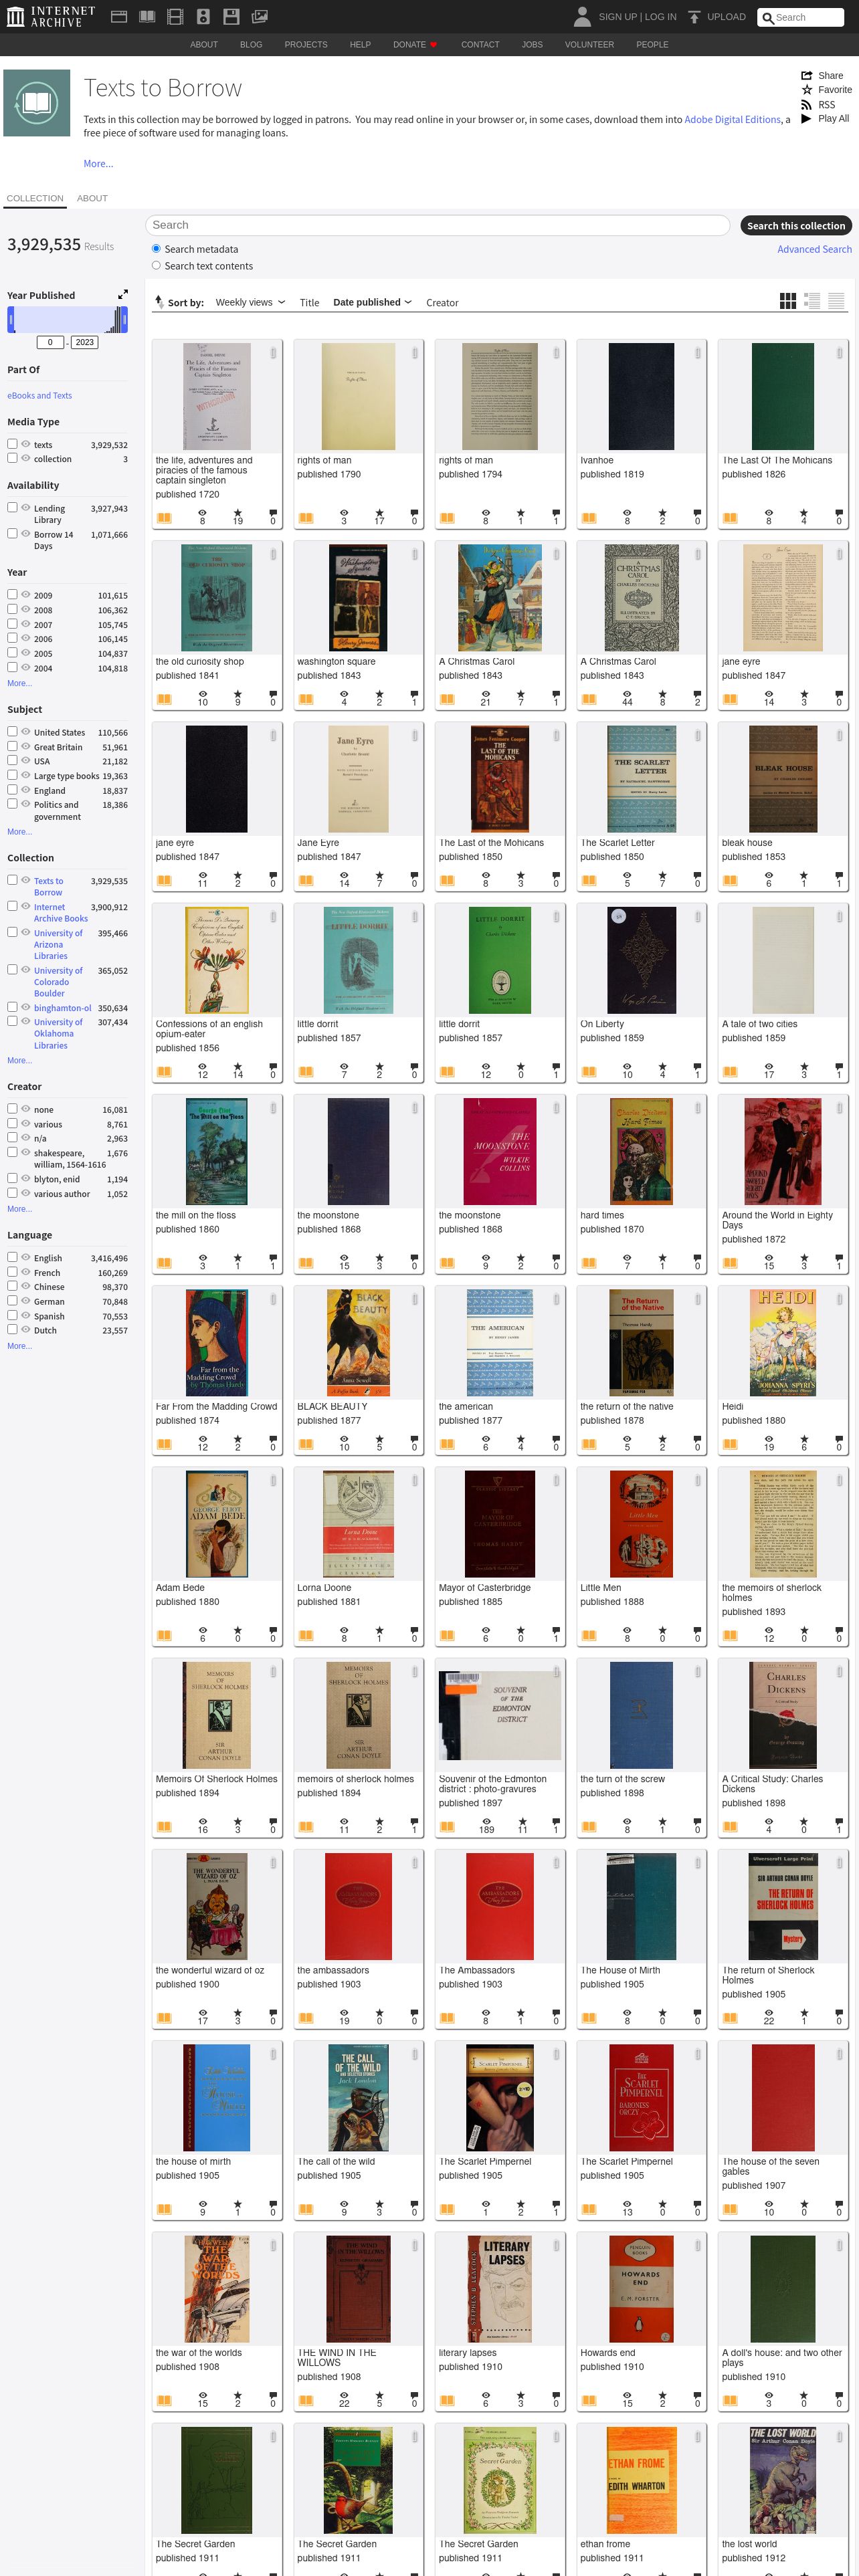Click borrow icon on Ivanhoe card
Screen dimensions: 859x2576
589,518
